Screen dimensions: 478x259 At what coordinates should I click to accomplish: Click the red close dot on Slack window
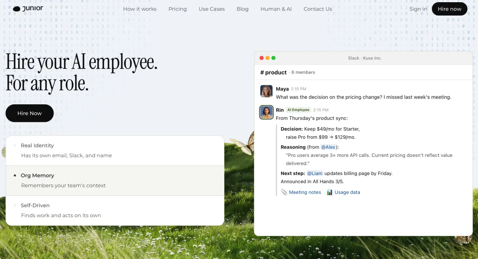262,58
